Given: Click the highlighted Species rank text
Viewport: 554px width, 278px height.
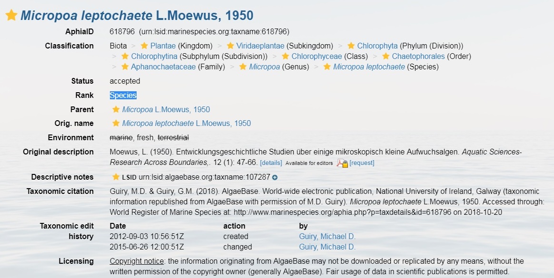Looking at the screenshot, I should pos(123,95).
